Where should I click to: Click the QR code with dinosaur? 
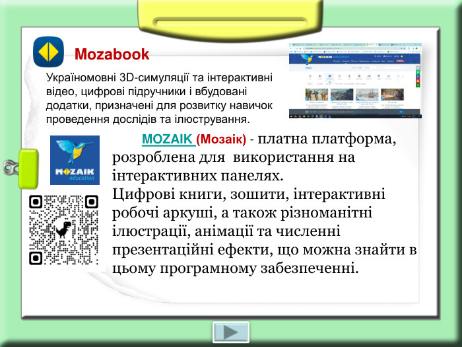(63, 229)
